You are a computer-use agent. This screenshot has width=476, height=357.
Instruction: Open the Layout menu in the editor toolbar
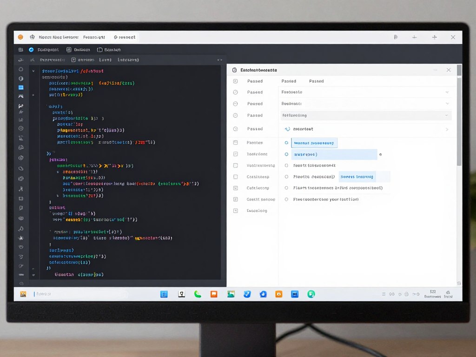click(105, 59)
